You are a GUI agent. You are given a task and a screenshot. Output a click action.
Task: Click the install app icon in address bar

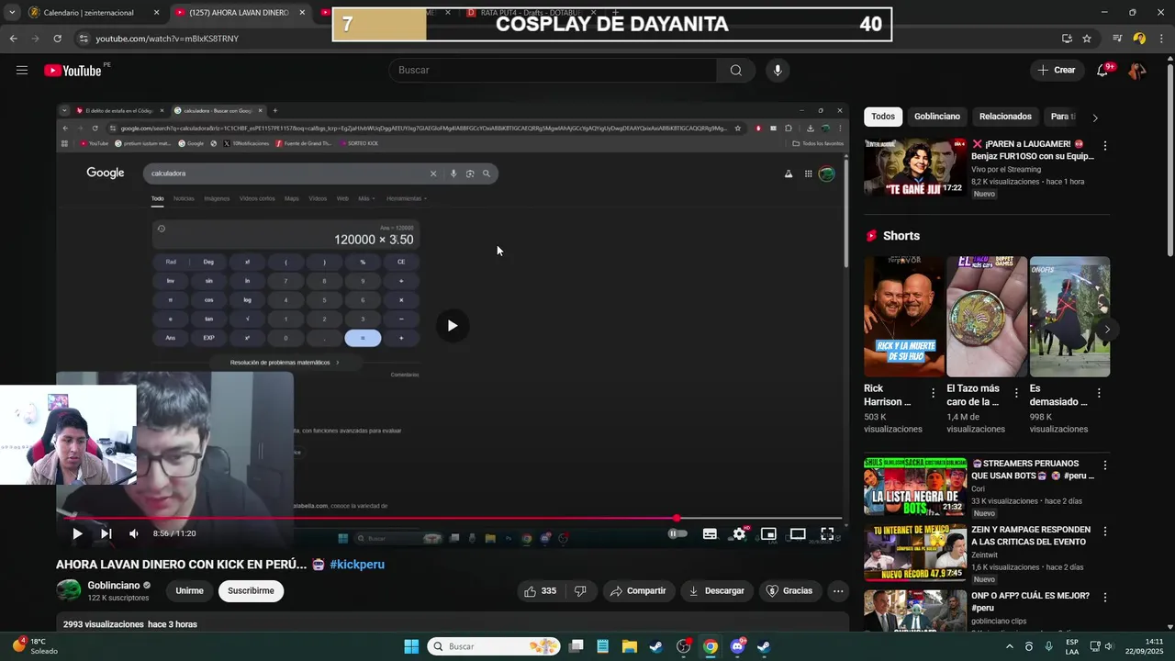coord(1067,39)
